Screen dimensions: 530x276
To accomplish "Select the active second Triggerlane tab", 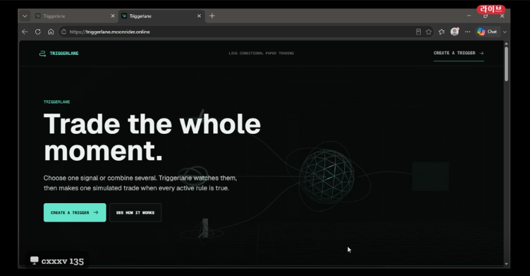I will pyautogui.click(x=161, y=16).
